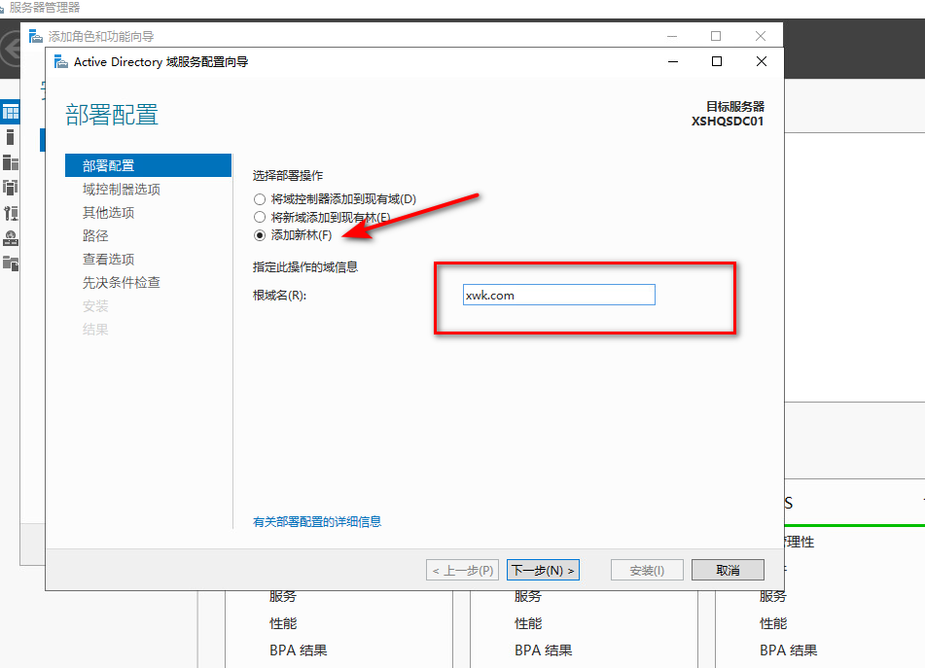Click the 上一步(P) button
The height and width of the screenshot is (668, 925).
coord(463,570)
